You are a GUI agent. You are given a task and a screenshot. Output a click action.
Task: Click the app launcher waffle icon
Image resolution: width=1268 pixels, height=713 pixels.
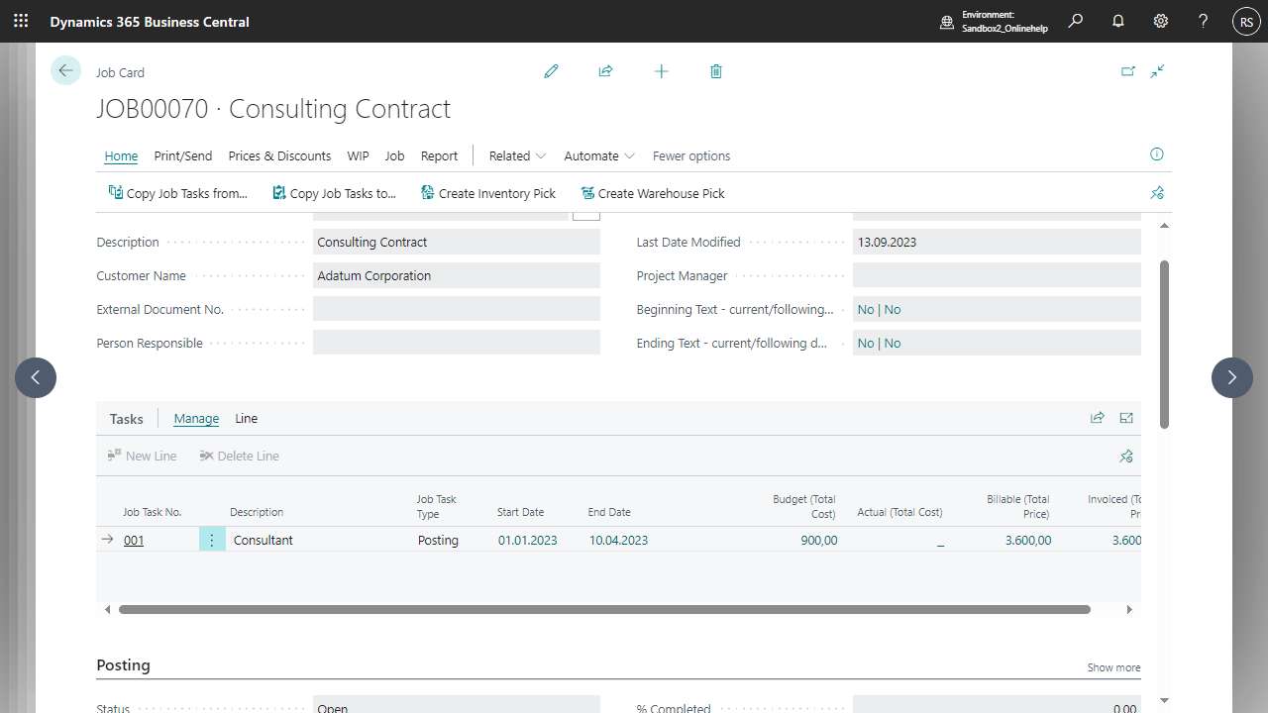pyautogui.click(x=21, y=21)
